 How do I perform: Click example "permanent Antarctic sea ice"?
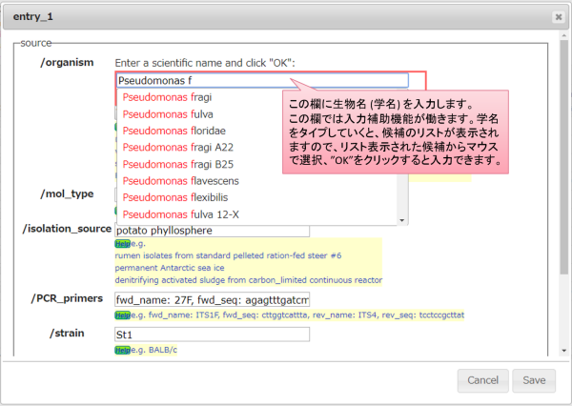tap(170, 268)
